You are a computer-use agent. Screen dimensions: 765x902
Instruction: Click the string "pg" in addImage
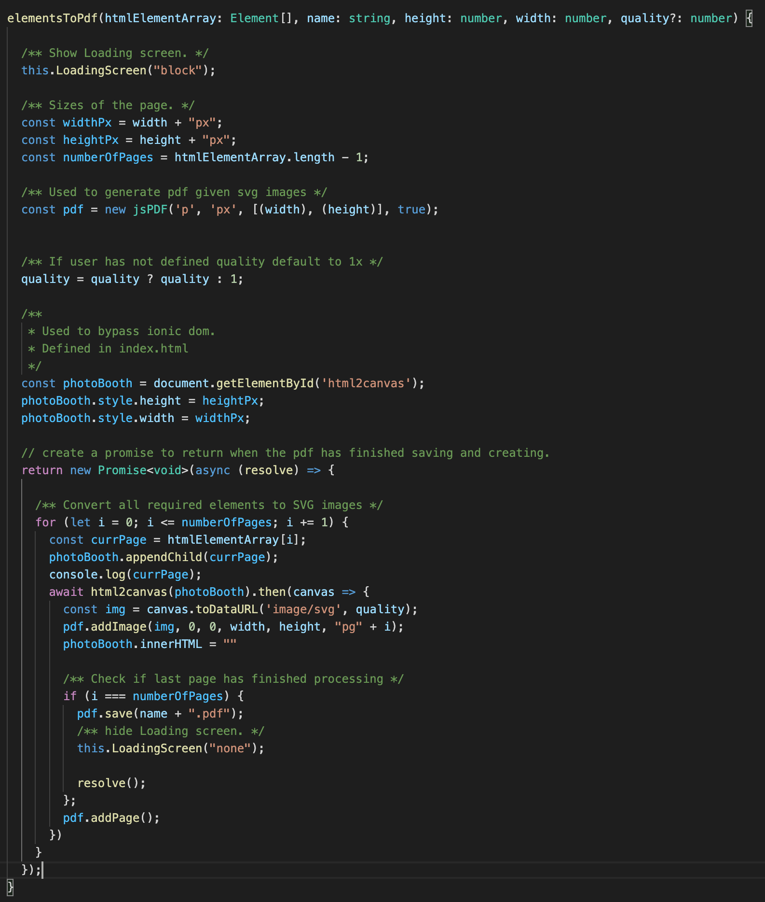[348, 627]
